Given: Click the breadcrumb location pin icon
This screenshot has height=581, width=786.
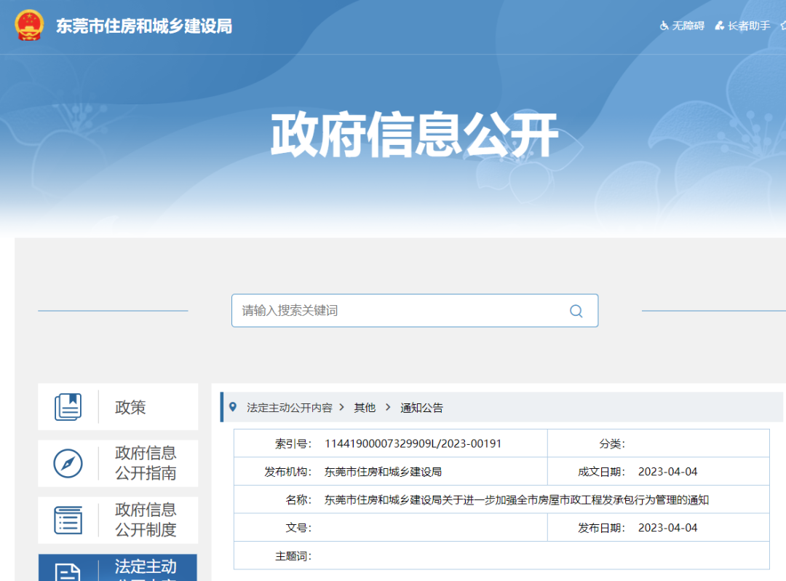Looking at the screenshot, I should coord(233,407).
